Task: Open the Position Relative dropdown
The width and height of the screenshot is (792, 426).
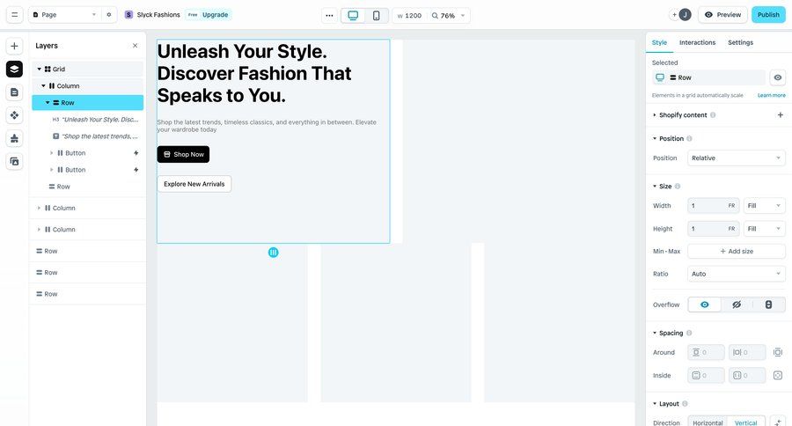Action: pos(737,158)
